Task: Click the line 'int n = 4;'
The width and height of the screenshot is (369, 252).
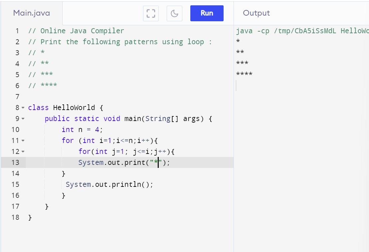Action: point(82,130)
